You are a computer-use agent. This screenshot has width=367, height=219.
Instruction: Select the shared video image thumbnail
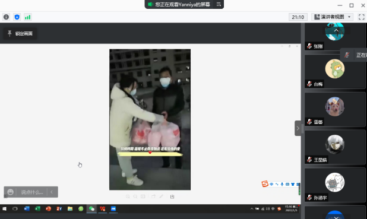[x=150, y=119]
